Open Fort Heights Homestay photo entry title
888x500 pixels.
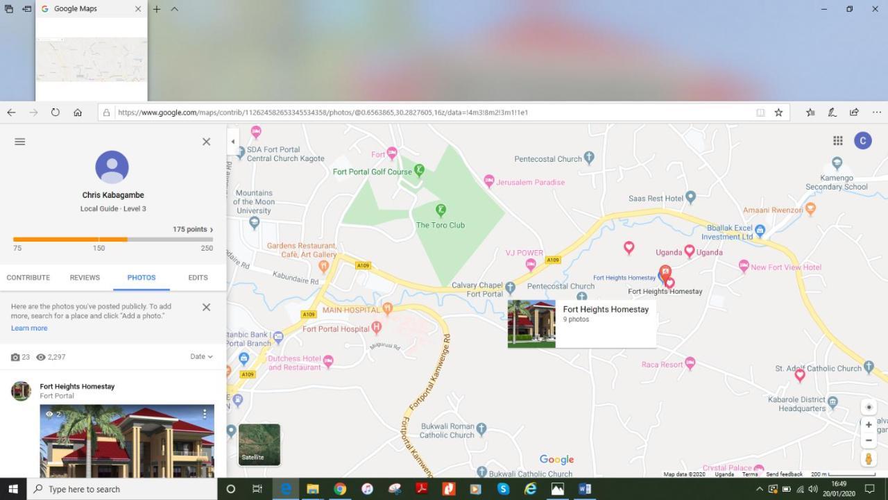(x=77, y=386)
